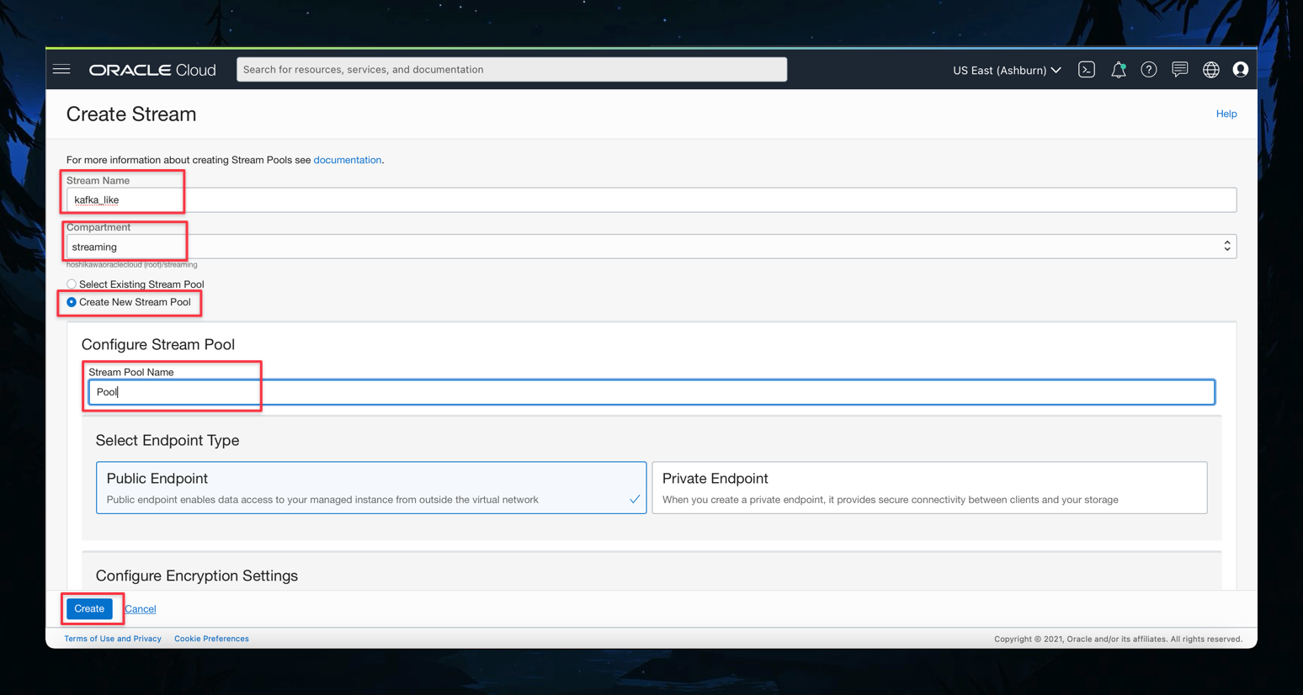Click the Create button
The image size is (1303, 695).
click(89, 608)
